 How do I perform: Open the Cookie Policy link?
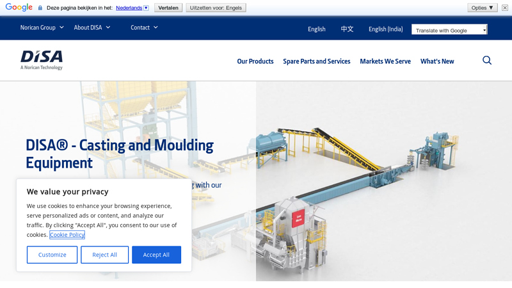point(67,234)
